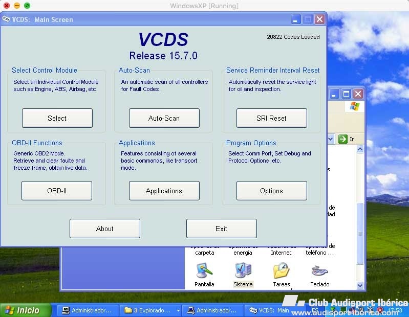Click the macOS yellow minimize dot
The height and width of the screenshot is (317, 409).
[17, 6]
